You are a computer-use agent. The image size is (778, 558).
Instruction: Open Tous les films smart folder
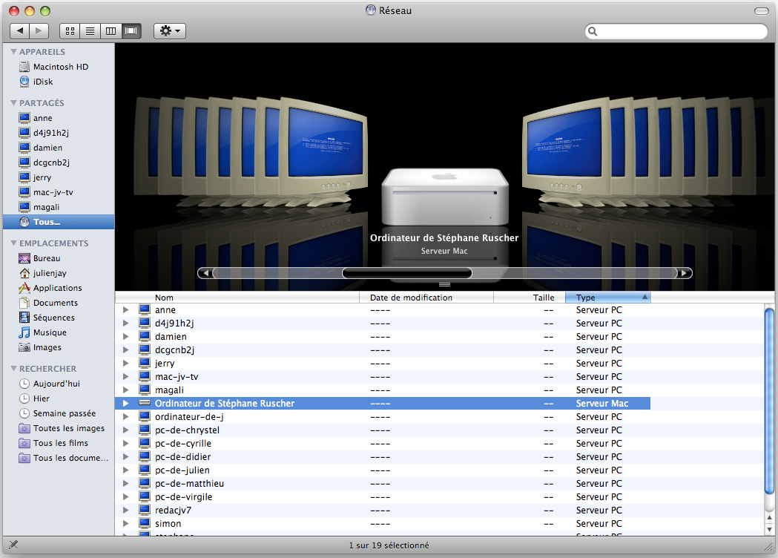click(x=59, y=443)
